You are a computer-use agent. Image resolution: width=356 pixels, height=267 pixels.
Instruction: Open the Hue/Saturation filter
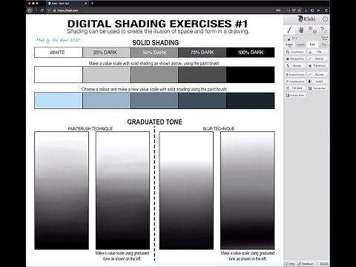pyautogui.click(x=295, y=82)
